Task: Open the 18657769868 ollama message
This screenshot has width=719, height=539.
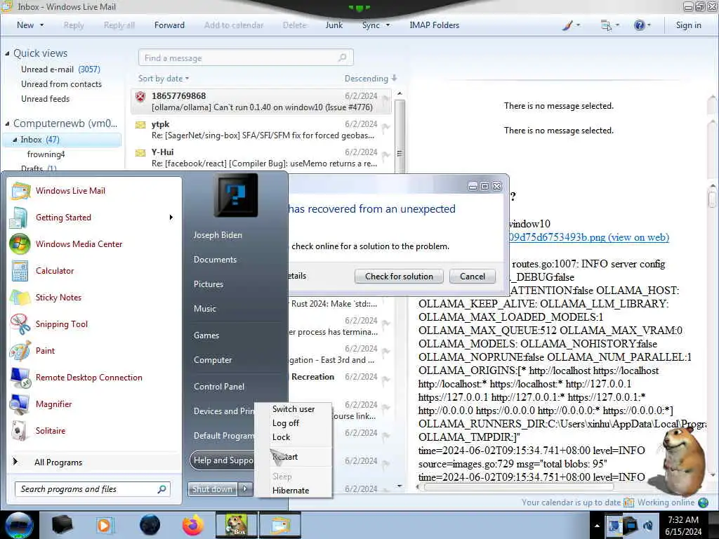Action: (x=261, y=101)
